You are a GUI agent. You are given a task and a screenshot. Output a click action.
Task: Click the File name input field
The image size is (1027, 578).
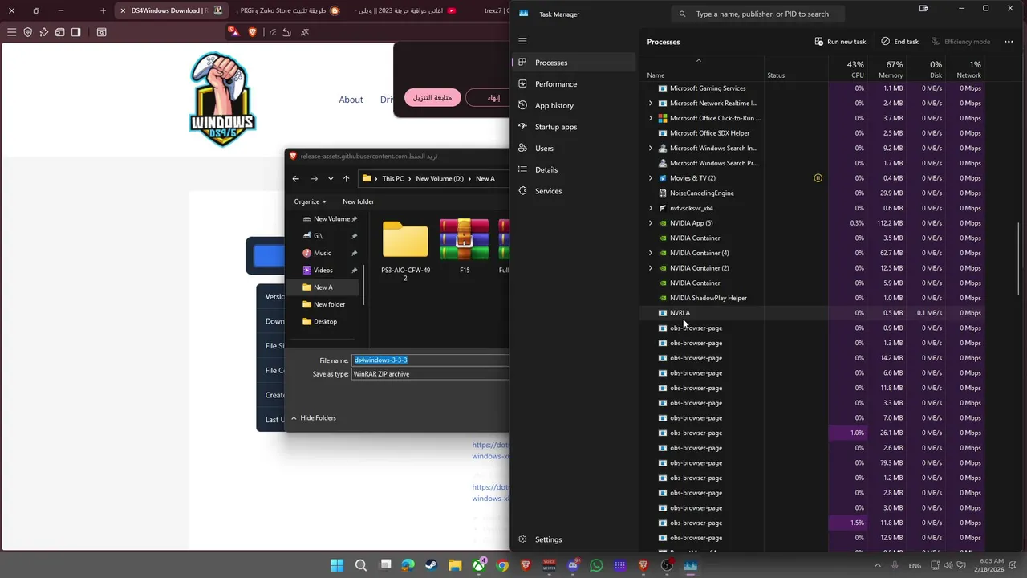(431, 360)
